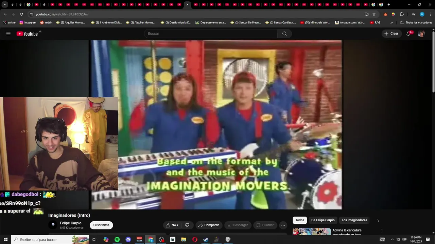Open the YouTube hamburger guide menu

[x=8, y=34]
